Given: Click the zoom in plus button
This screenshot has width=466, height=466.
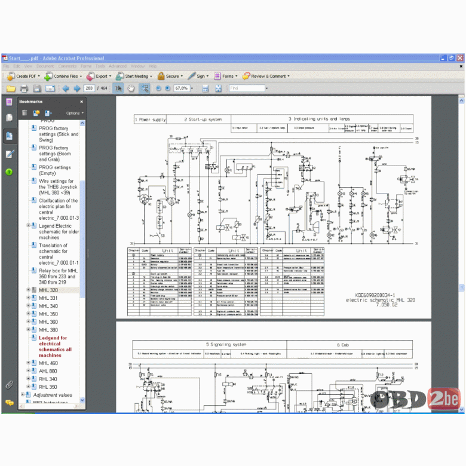Looking at the screenshot, I should [x=168, y=88].
